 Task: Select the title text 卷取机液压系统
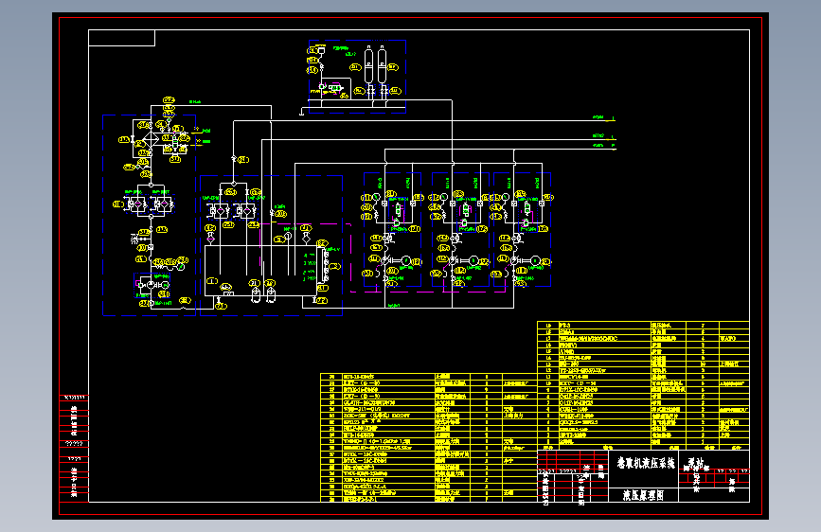(645, 463)
